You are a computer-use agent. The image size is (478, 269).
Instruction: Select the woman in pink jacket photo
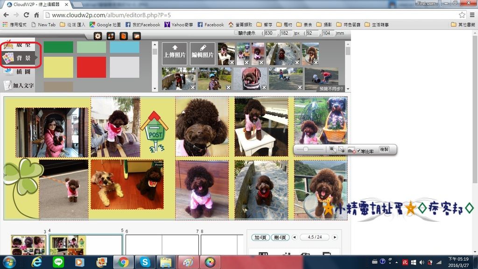point(52,132)
